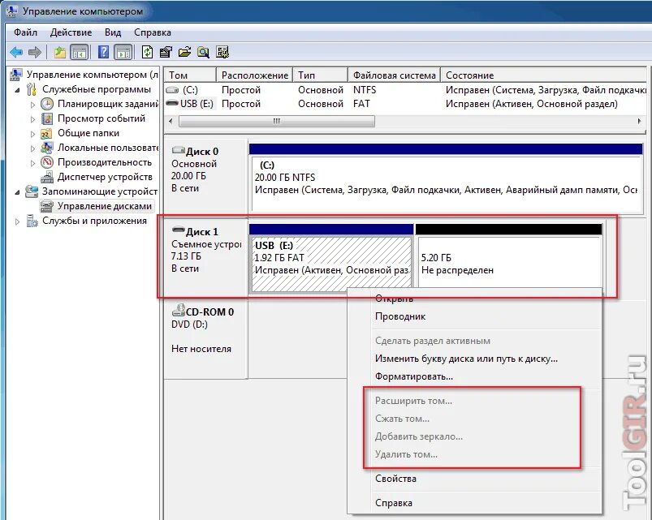The height and width of the screenshot is (520, 652).
Task: Click the Локальные пользователи users icon
Action: [x=46, y=148]
